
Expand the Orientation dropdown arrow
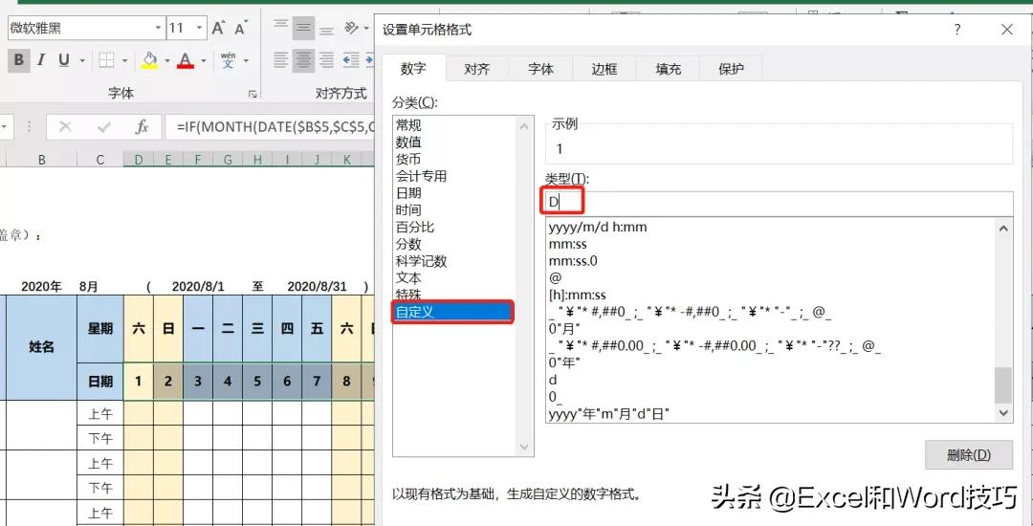[x=365, y=28]
